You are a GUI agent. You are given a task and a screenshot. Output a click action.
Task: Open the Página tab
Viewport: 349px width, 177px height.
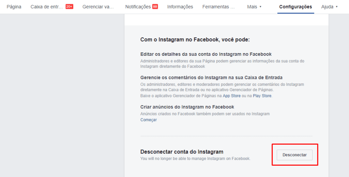pos(14,7)
